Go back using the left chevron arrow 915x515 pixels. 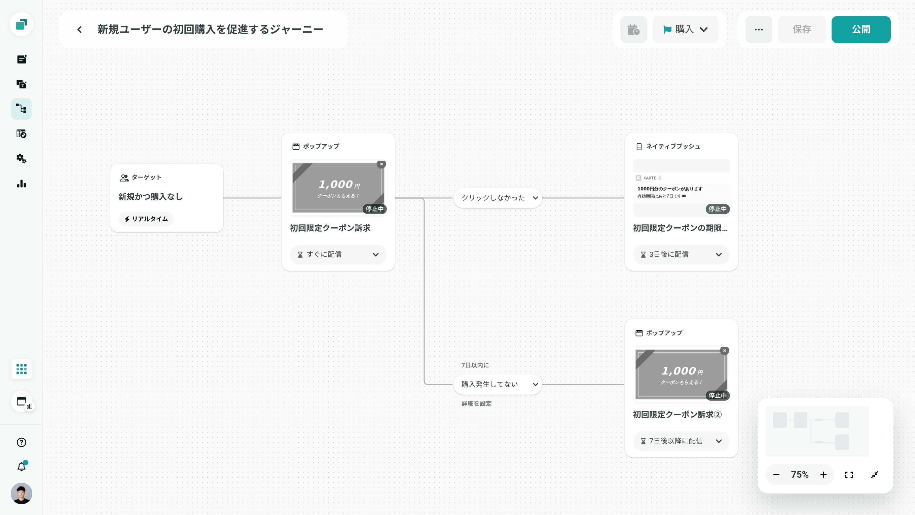pos(80,30)
